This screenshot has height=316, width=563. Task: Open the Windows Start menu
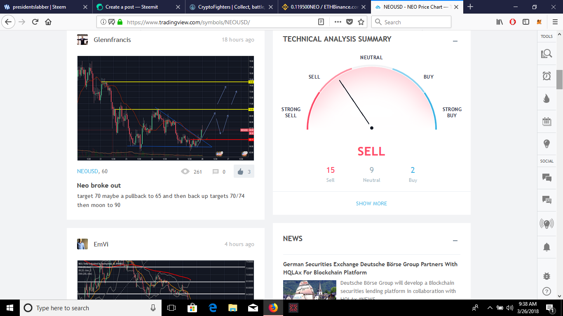pos(10,308)
